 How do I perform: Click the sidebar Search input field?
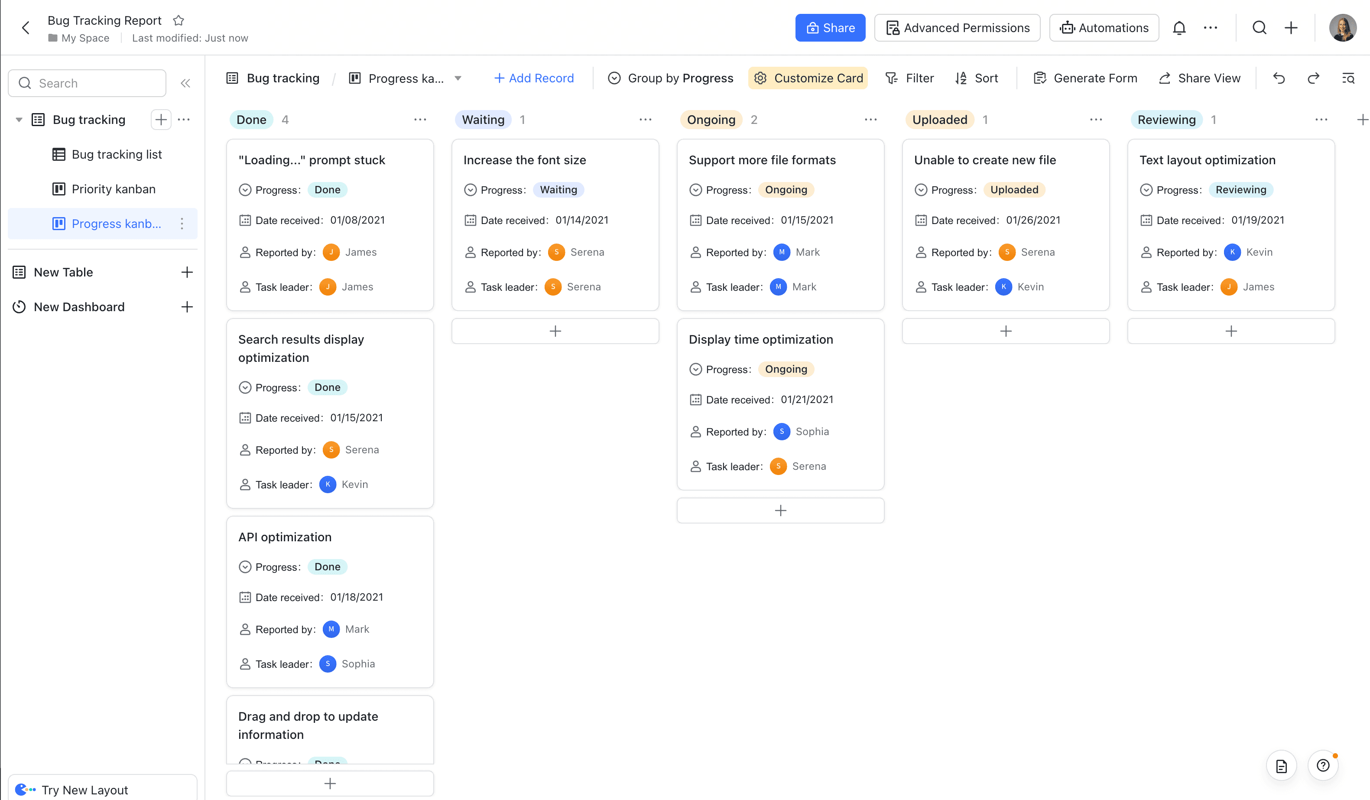click(87, 83)
